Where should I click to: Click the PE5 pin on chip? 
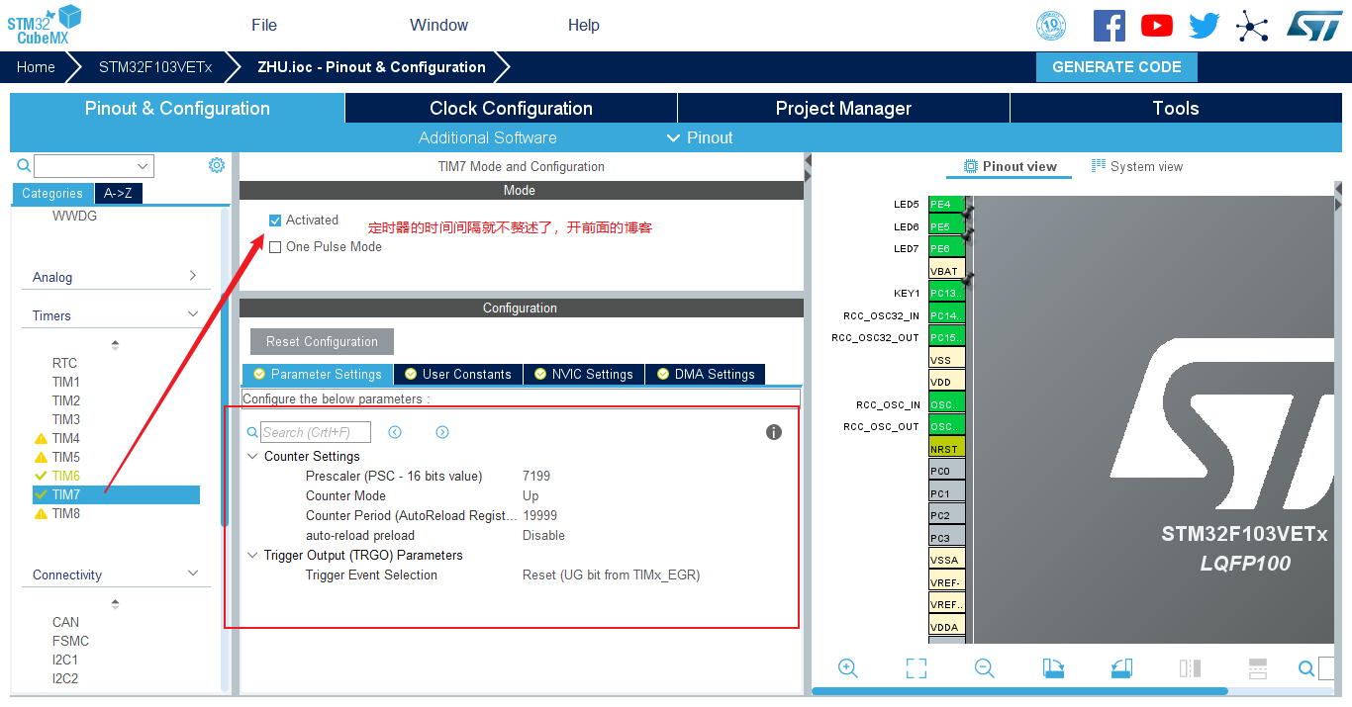tap(946, 226)
